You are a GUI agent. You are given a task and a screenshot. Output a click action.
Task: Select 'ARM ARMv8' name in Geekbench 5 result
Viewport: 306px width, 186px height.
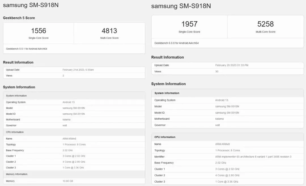[69, 139]
